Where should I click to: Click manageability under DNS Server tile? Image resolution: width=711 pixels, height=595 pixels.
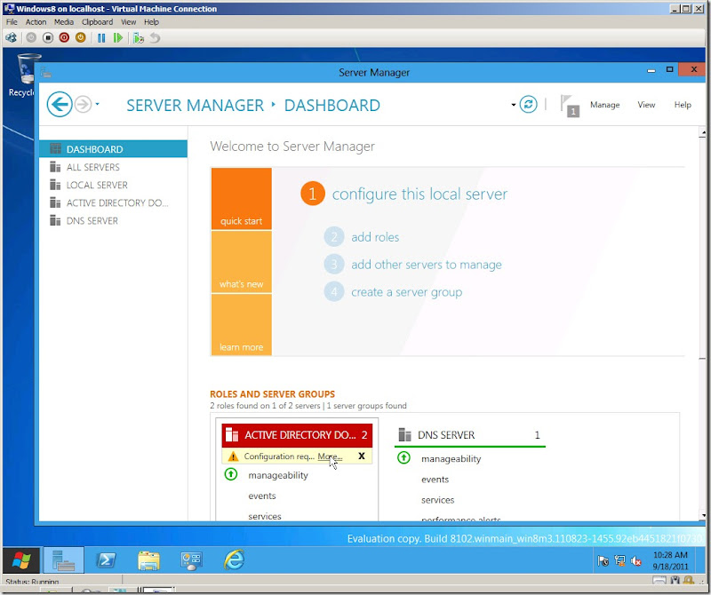click(451, 459)
